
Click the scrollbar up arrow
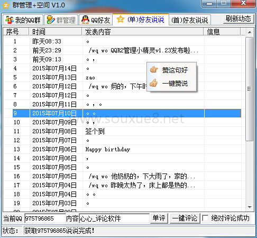click(250, 32)
